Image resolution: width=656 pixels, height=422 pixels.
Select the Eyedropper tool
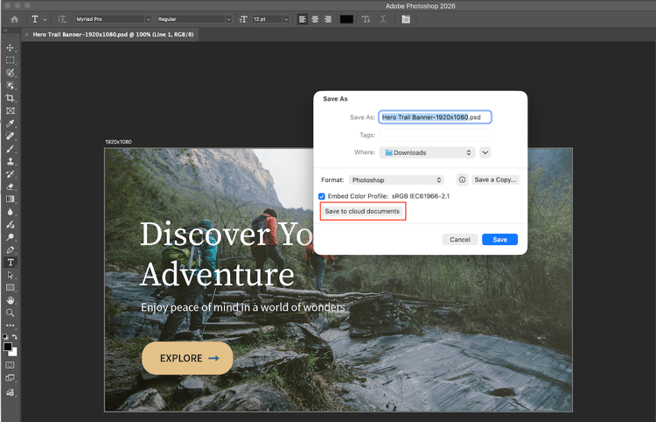(x=10, y=123)
